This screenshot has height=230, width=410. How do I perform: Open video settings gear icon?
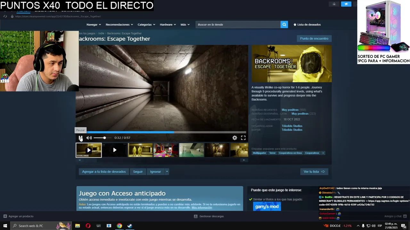point(235,138)
